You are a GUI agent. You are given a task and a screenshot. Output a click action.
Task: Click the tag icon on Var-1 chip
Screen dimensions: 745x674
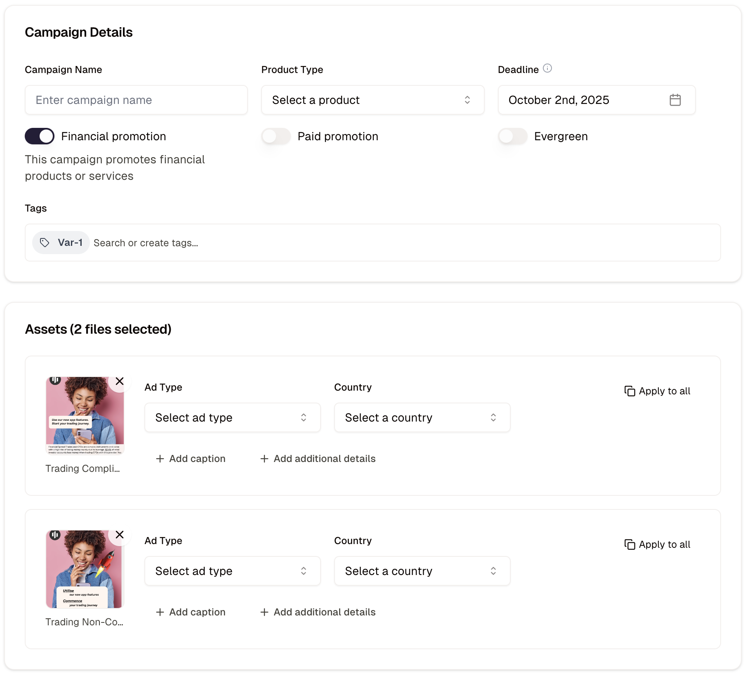(45, 243)
